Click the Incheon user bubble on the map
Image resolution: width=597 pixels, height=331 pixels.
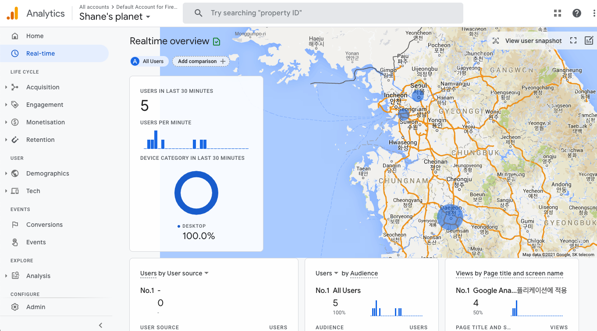(x=404, y=115)
